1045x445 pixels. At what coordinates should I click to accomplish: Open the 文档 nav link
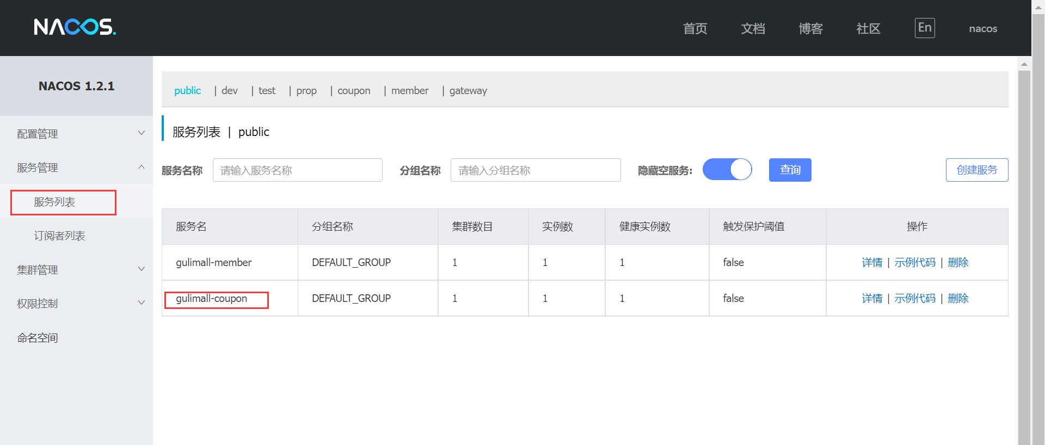click(753, 29)
